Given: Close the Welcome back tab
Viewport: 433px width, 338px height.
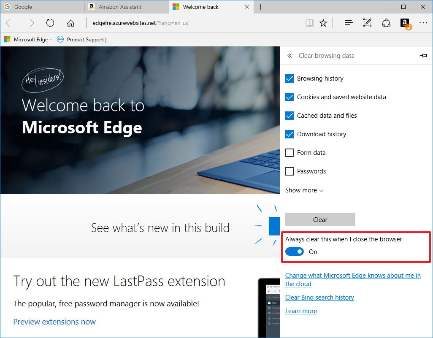Looking at the screenshot, I should pyautogui.click(x=247, y=7).
